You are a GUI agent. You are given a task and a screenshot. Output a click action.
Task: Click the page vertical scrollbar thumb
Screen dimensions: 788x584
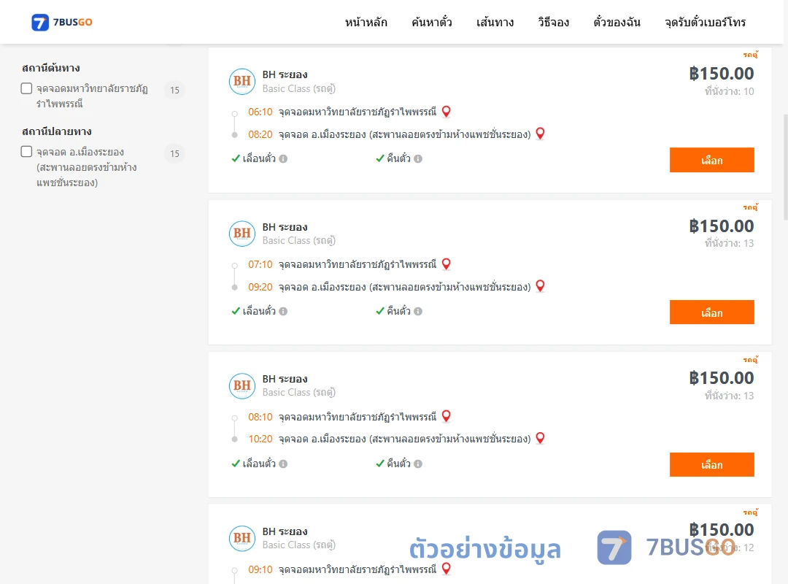tap(786, 167)
